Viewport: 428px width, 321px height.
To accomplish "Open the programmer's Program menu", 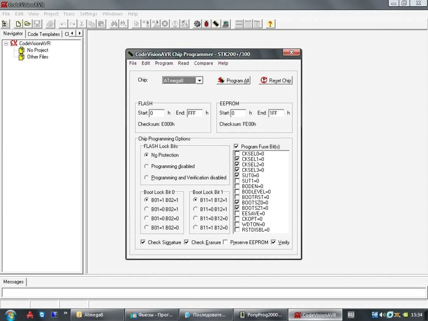I will (x=164, y=63).
